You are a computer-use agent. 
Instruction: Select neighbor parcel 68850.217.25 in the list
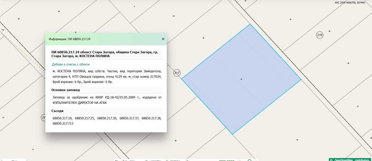coord(84,118)
